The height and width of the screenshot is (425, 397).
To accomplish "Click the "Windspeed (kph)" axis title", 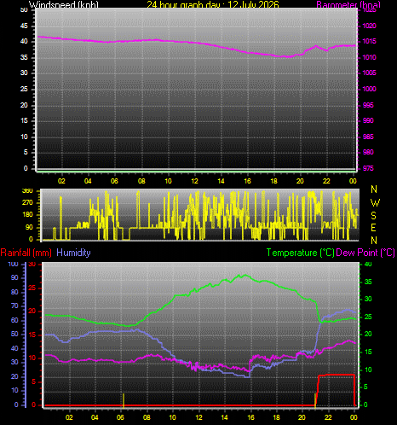I will (x=64, y=4).
